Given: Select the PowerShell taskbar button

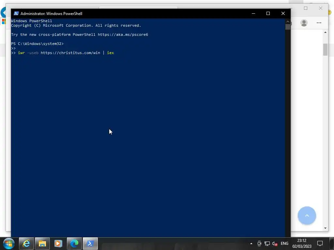Looking at the screenshot, I should (90, 243).
